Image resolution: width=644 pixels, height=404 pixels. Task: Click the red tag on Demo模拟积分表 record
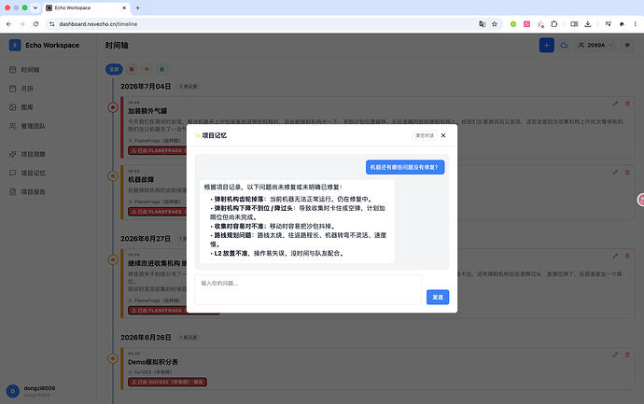point(168,383)
